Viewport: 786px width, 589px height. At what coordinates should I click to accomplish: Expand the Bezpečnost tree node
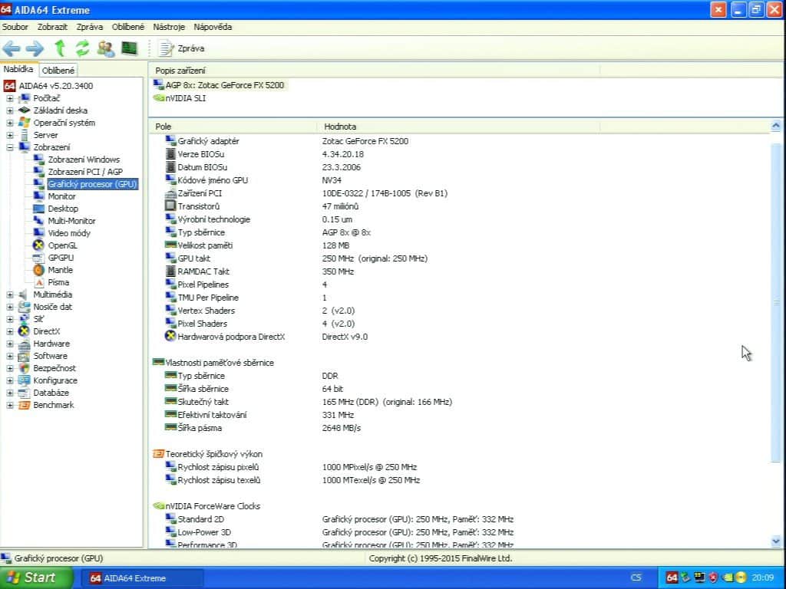9,368
